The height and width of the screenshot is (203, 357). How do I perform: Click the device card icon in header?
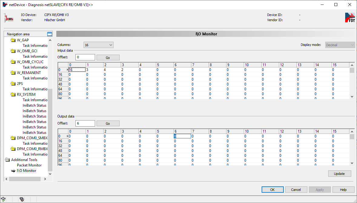pyautogui.click(x=9, y=18)
